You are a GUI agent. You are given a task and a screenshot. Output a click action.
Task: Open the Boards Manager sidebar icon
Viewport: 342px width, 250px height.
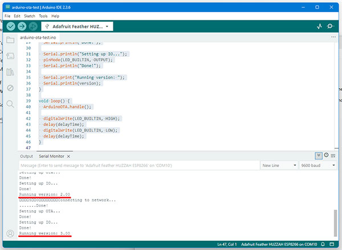(x=10, y=56)
